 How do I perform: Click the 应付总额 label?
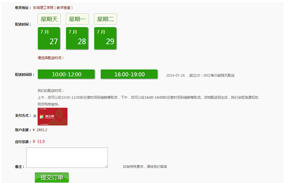point(23,142)
